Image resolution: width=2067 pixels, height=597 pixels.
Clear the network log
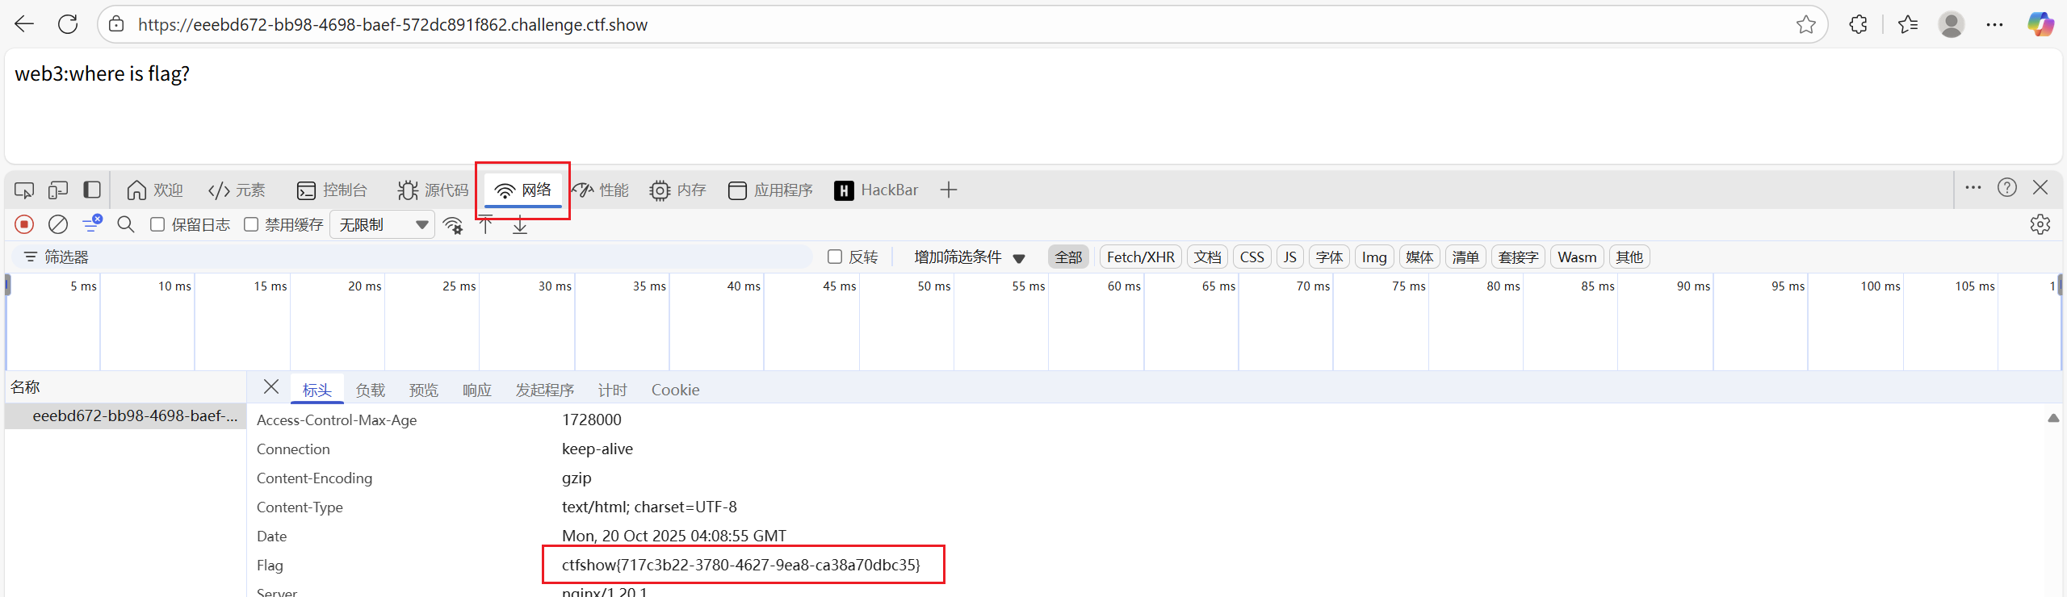click(57, 224)
